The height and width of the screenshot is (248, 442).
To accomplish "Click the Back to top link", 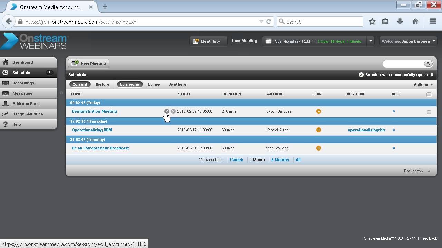I will [413, 171].
